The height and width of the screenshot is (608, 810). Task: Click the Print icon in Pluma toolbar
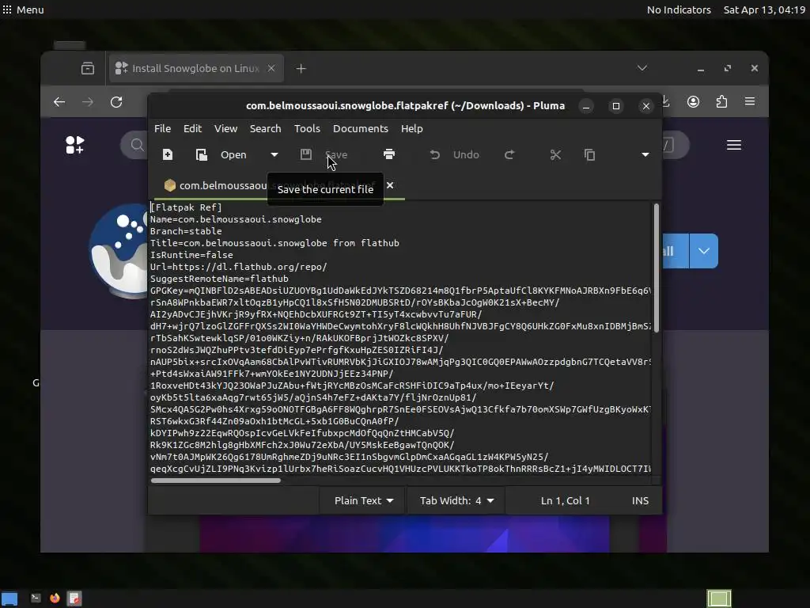[x=389, y=154]
